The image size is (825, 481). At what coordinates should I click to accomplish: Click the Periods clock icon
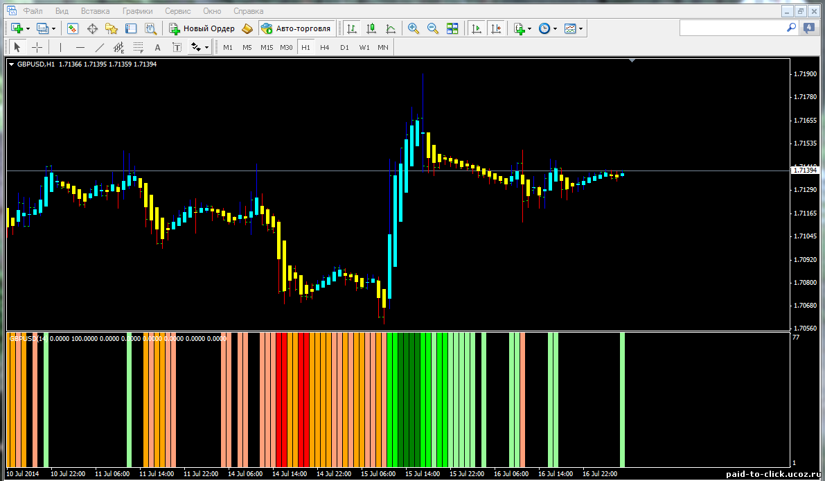[x=544, y=28]
